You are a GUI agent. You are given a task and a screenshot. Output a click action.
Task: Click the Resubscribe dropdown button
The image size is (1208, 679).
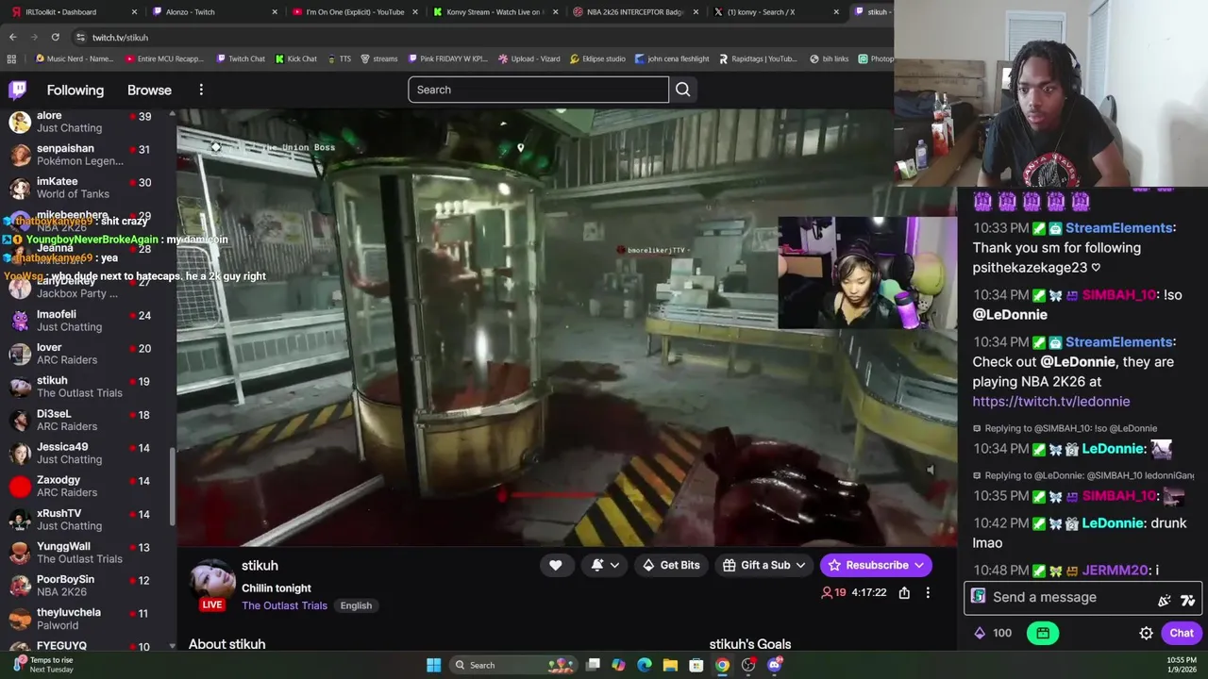876,565
